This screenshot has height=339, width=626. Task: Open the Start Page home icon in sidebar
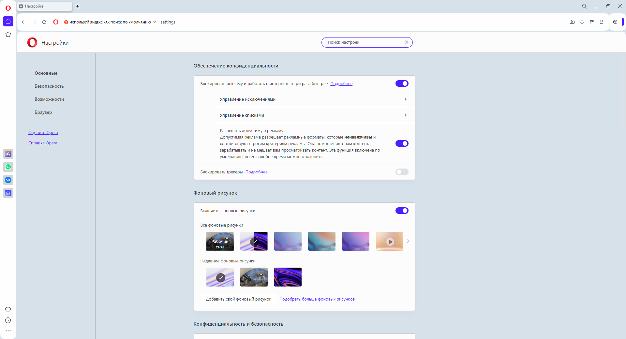click(8, 21)
